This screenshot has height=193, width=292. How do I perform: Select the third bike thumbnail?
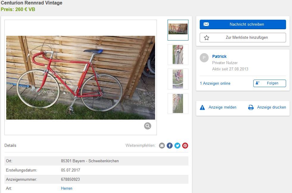(178, 79)
